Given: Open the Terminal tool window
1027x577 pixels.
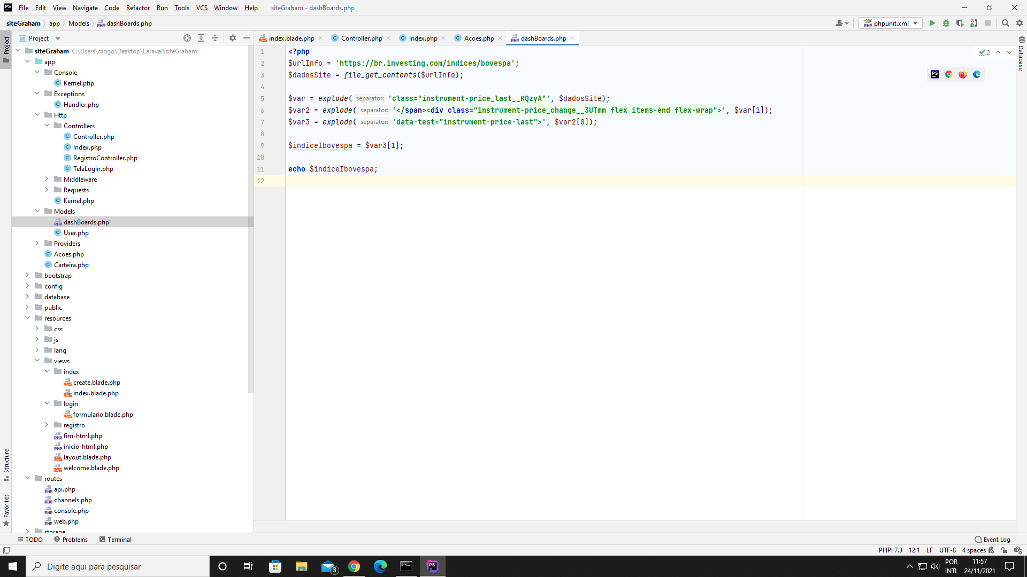Looking at the screenshot, I should click(x=116, y=539).
